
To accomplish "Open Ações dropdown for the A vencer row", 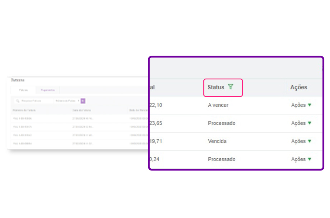I will 301,105.
